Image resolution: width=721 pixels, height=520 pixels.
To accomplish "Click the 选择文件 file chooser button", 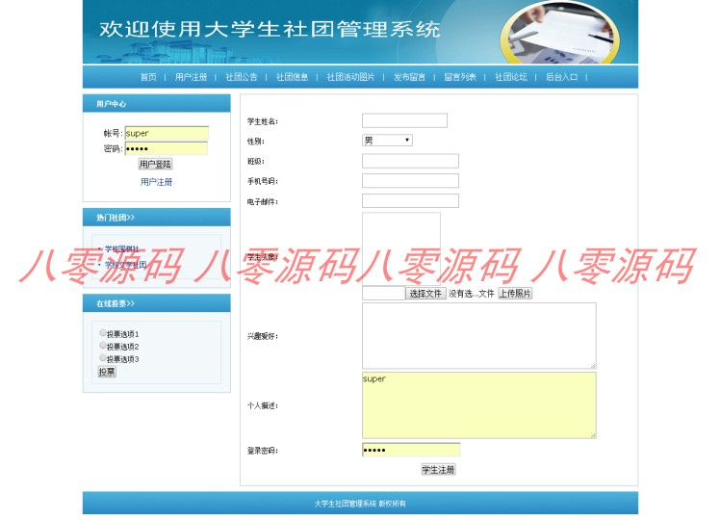I will click(425, 293).
